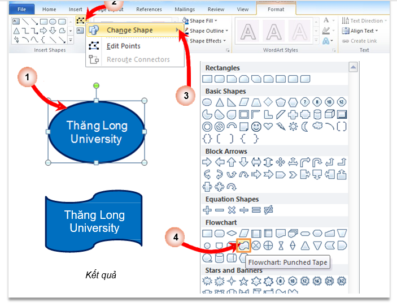Select the blue Thăng Long University ellipse
This screenshot has width=397, height=306.
[x=96, y=132]
